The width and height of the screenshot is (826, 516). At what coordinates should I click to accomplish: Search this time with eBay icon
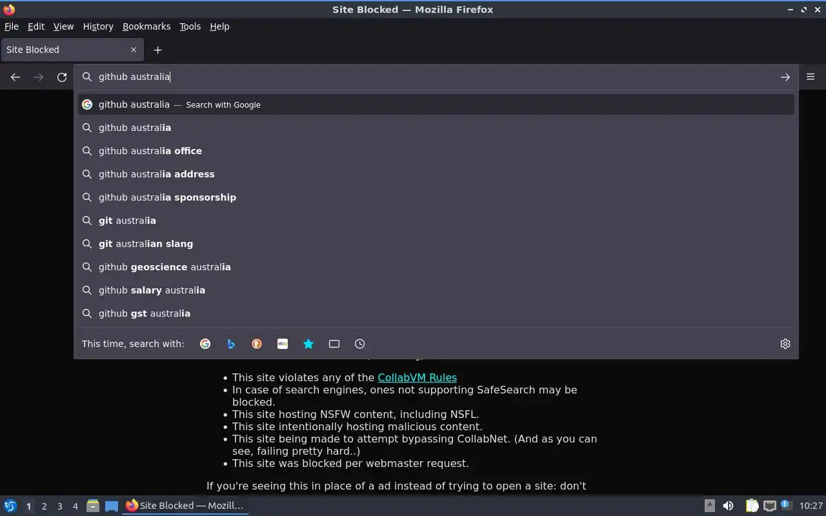click(283, 344)
